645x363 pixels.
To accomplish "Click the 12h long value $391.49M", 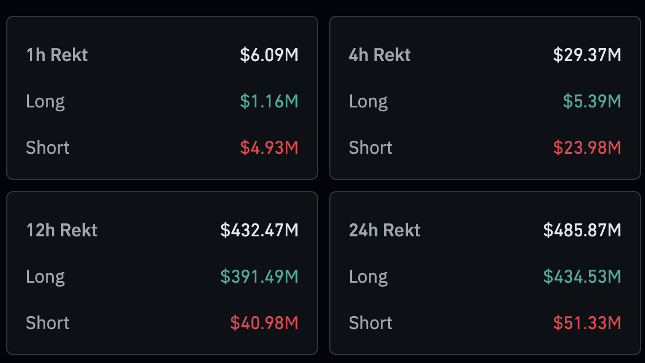I will (x=259, y=276).
